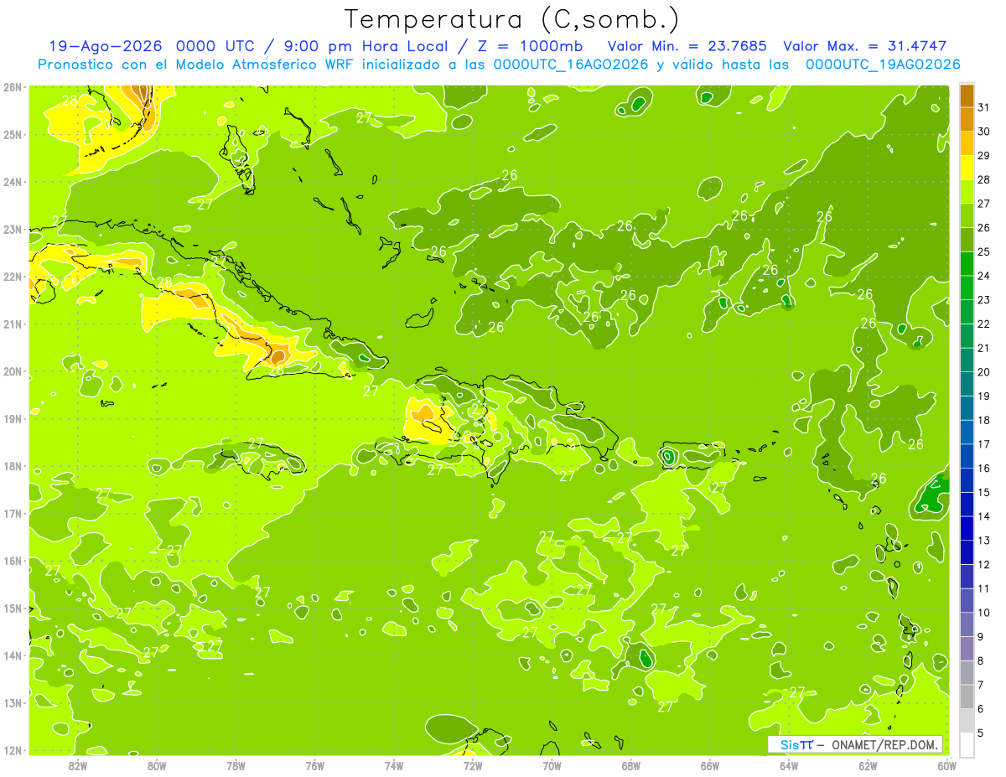The image size is (1006, 777).
Task: Click the longitude axis label 68W
Action: tap(631, 766)
